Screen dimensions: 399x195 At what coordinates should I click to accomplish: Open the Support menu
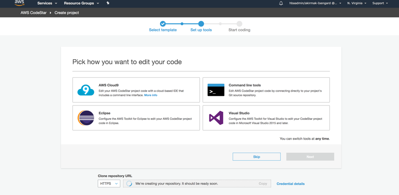pyautogui.click(x=380, y=3)
